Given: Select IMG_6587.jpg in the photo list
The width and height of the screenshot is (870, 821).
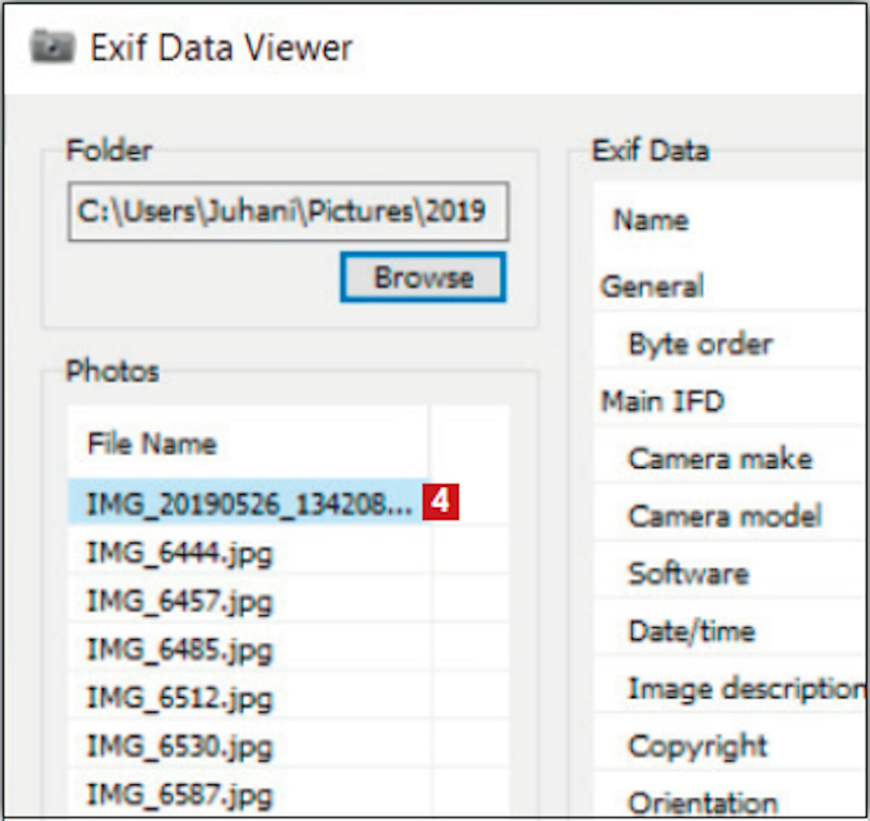Looking at the screenshot, I should [x=179, y=794].
